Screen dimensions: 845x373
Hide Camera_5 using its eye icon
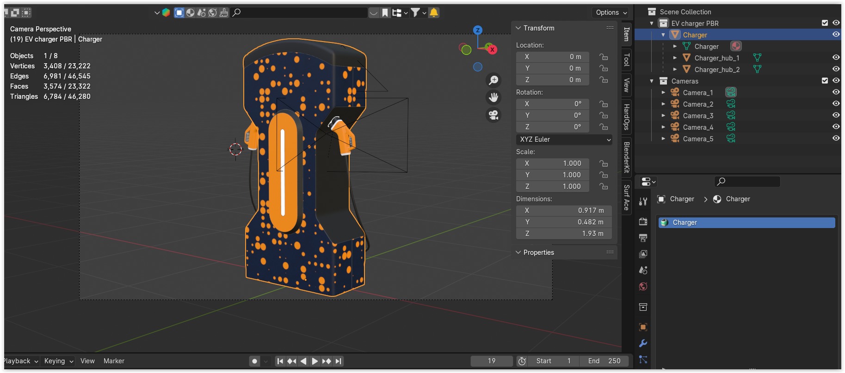coord(836,138)
